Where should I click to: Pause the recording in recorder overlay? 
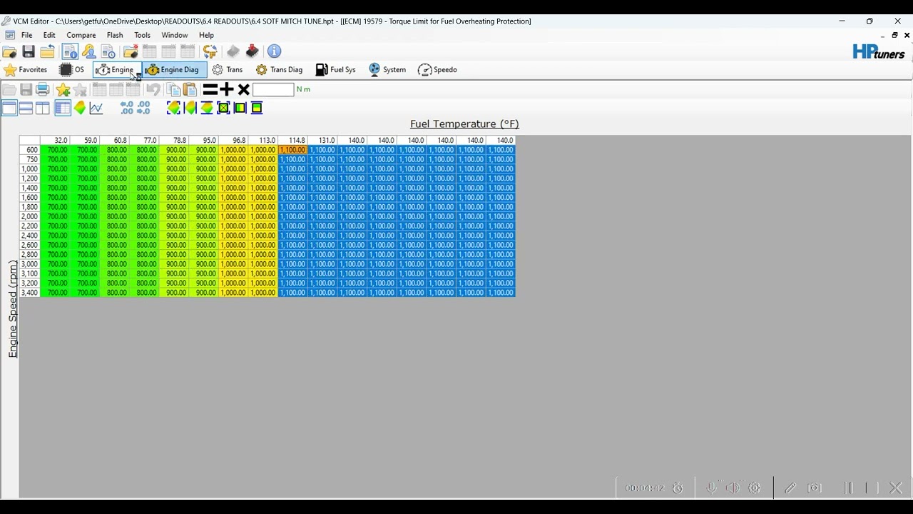(x=849, y=488)
